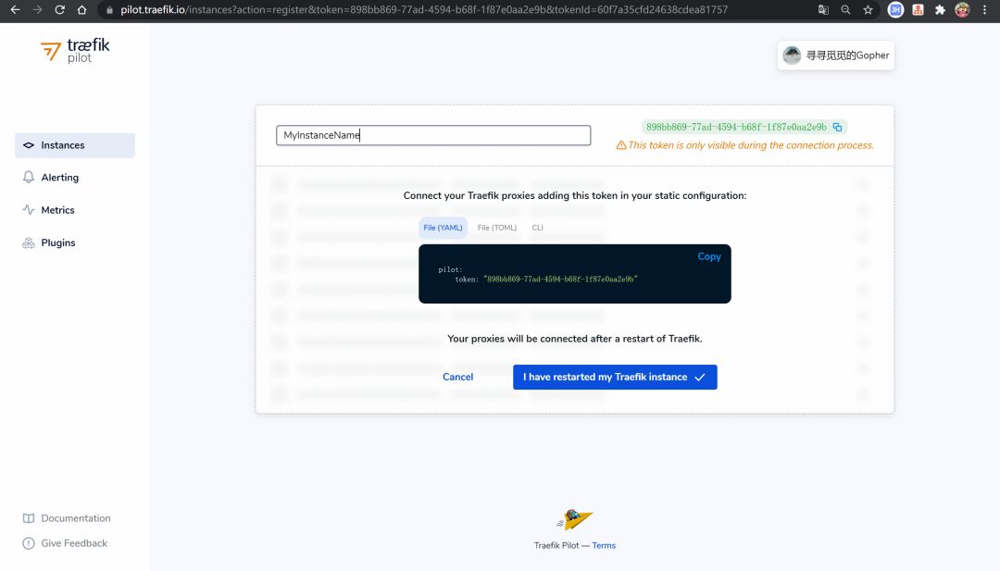Copy token using icon beside green token

click(837, 127)
